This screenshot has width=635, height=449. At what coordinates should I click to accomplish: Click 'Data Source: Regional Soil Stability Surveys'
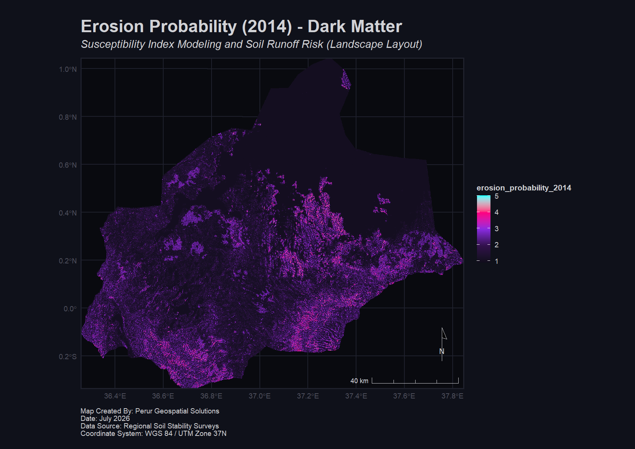[150, 426]
